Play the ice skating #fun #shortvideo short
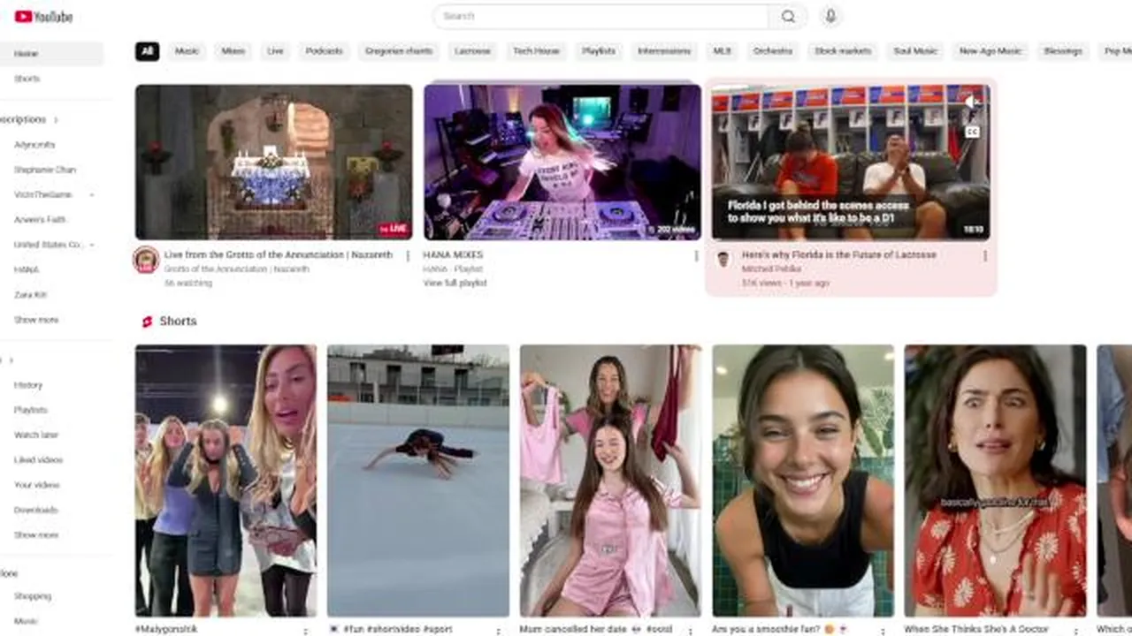This screenshot has width=1132, height=636. [x=418, y=481]
